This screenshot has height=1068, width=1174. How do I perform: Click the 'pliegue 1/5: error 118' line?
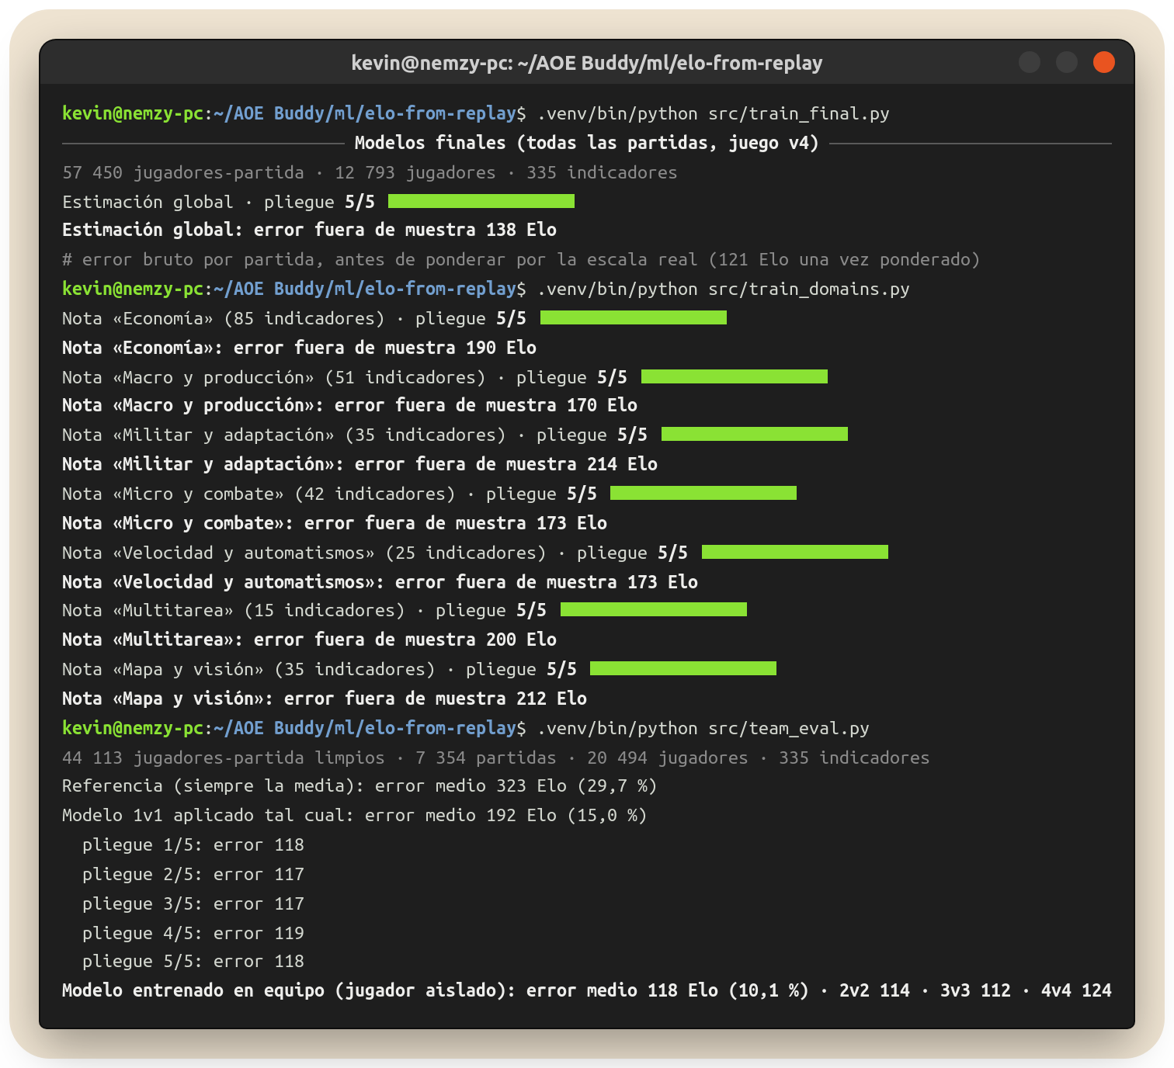[193, 844]
